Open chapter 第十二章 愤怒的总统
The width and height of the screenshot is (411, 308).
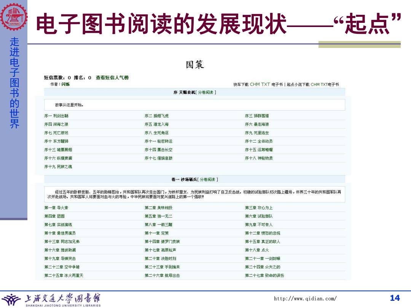(262, 233)
